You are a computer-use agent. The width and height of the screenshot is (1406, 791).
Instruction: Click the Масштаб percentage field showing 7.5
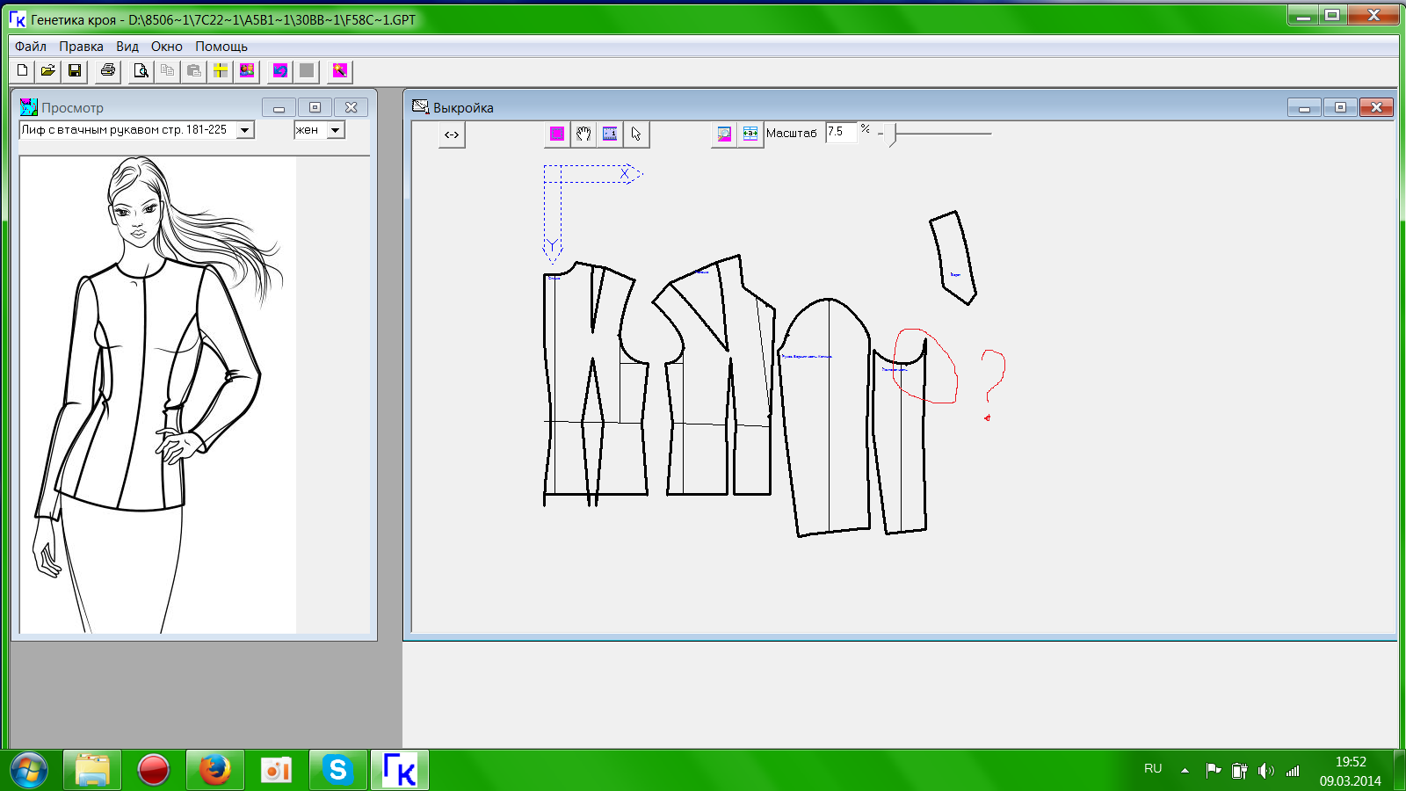pyautogui.click(x=840, y=132)
